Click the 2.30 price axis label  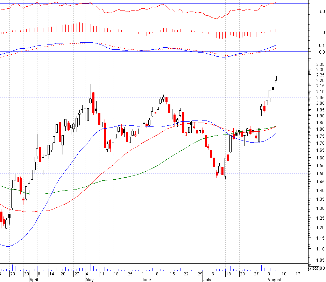click(320, 70)
